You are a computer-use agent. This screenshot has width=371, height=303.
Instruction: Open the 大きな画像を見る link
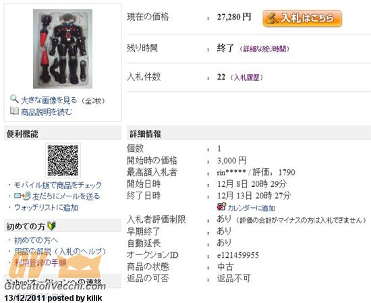tap(49, 101)
